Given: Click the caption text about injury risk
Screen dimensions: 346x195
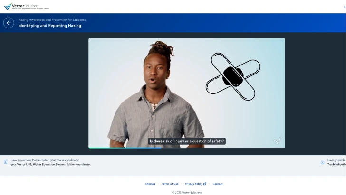Looking at the screenshot, I should (x=186, y=141).
